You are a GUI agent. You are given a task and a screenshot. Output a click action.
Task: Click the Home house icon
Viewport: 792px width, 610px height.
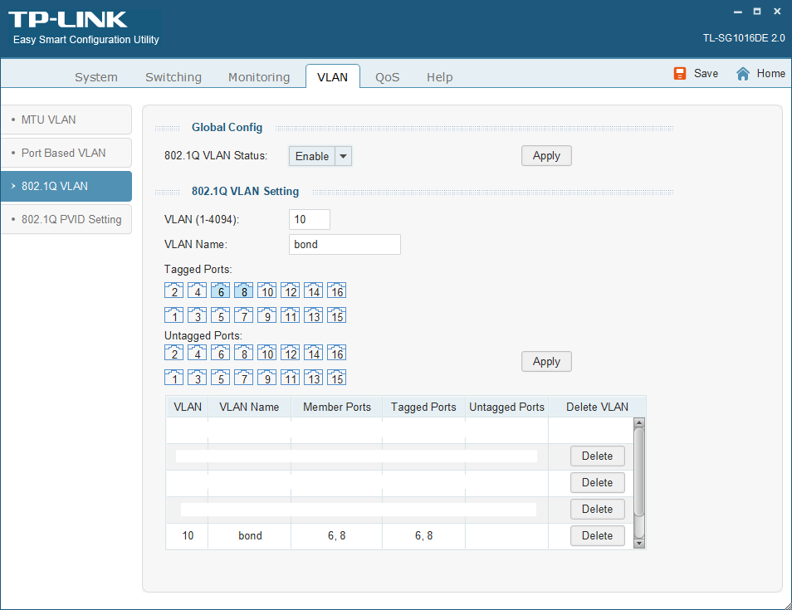(x=742, y=74)
